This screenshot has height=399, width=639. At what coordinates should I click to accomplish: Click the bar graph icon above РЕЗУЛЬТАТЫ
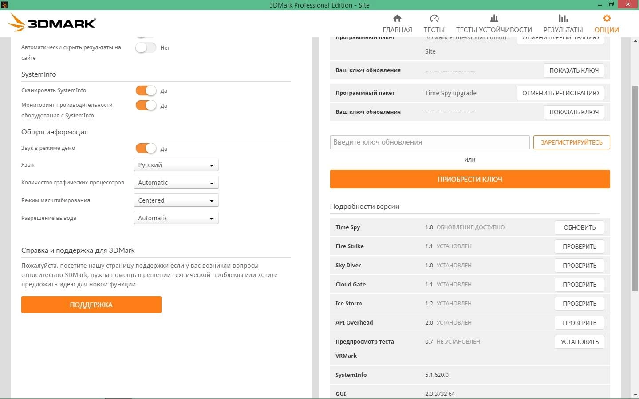563,18
